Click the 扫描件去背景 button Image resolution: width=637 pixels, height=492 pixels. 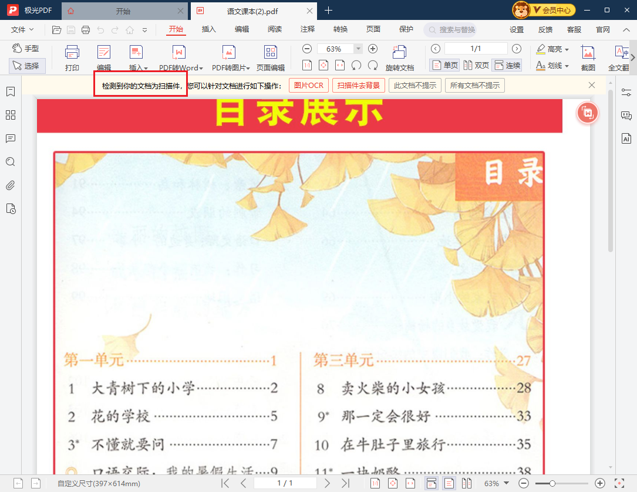tap(358, 85)
